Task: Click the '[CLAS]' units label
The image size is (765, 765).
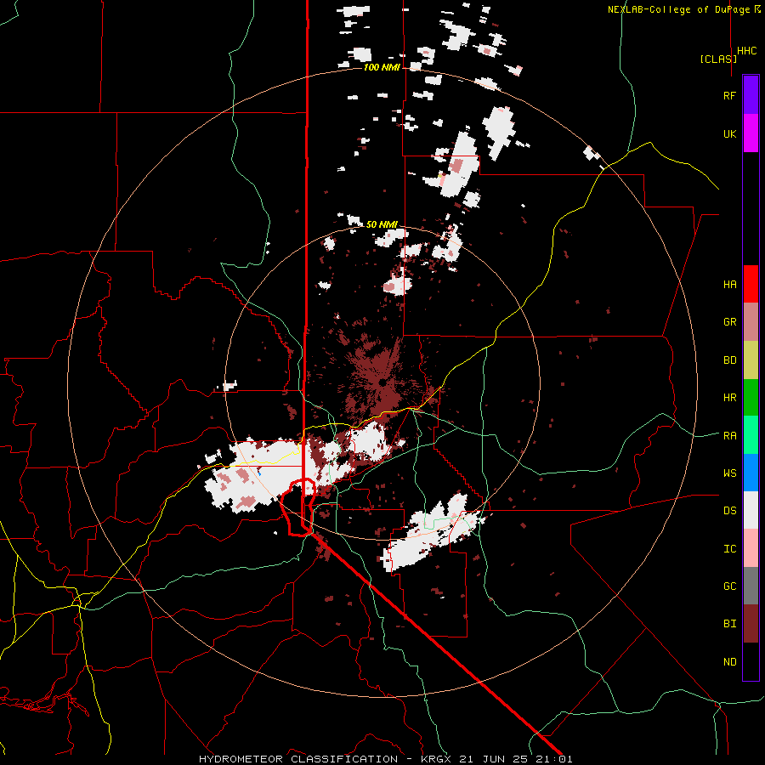Action: pos(718,59)
